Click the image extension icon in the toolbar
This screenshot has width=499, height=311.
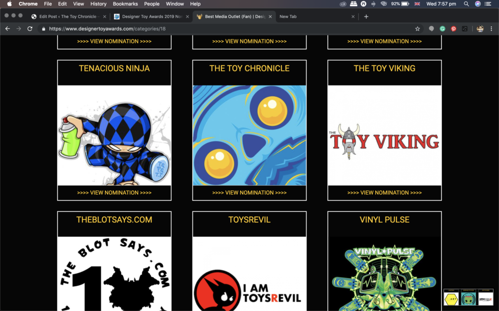tap(465, 29)
